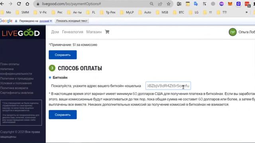Screen dimensions: 255x143
Task: Open the translation language dropdown русский
Action: click(x=46, y=21)
